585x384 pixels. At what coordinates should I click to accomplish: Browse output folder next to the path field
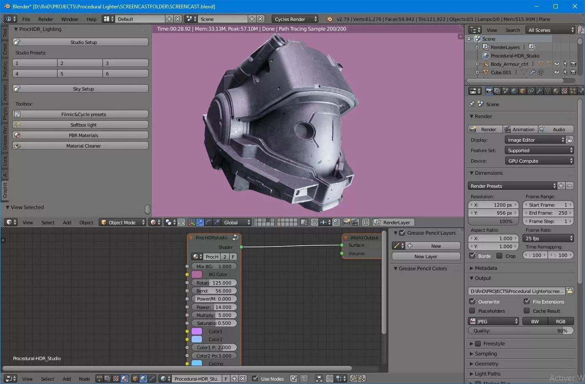[569, 291]
